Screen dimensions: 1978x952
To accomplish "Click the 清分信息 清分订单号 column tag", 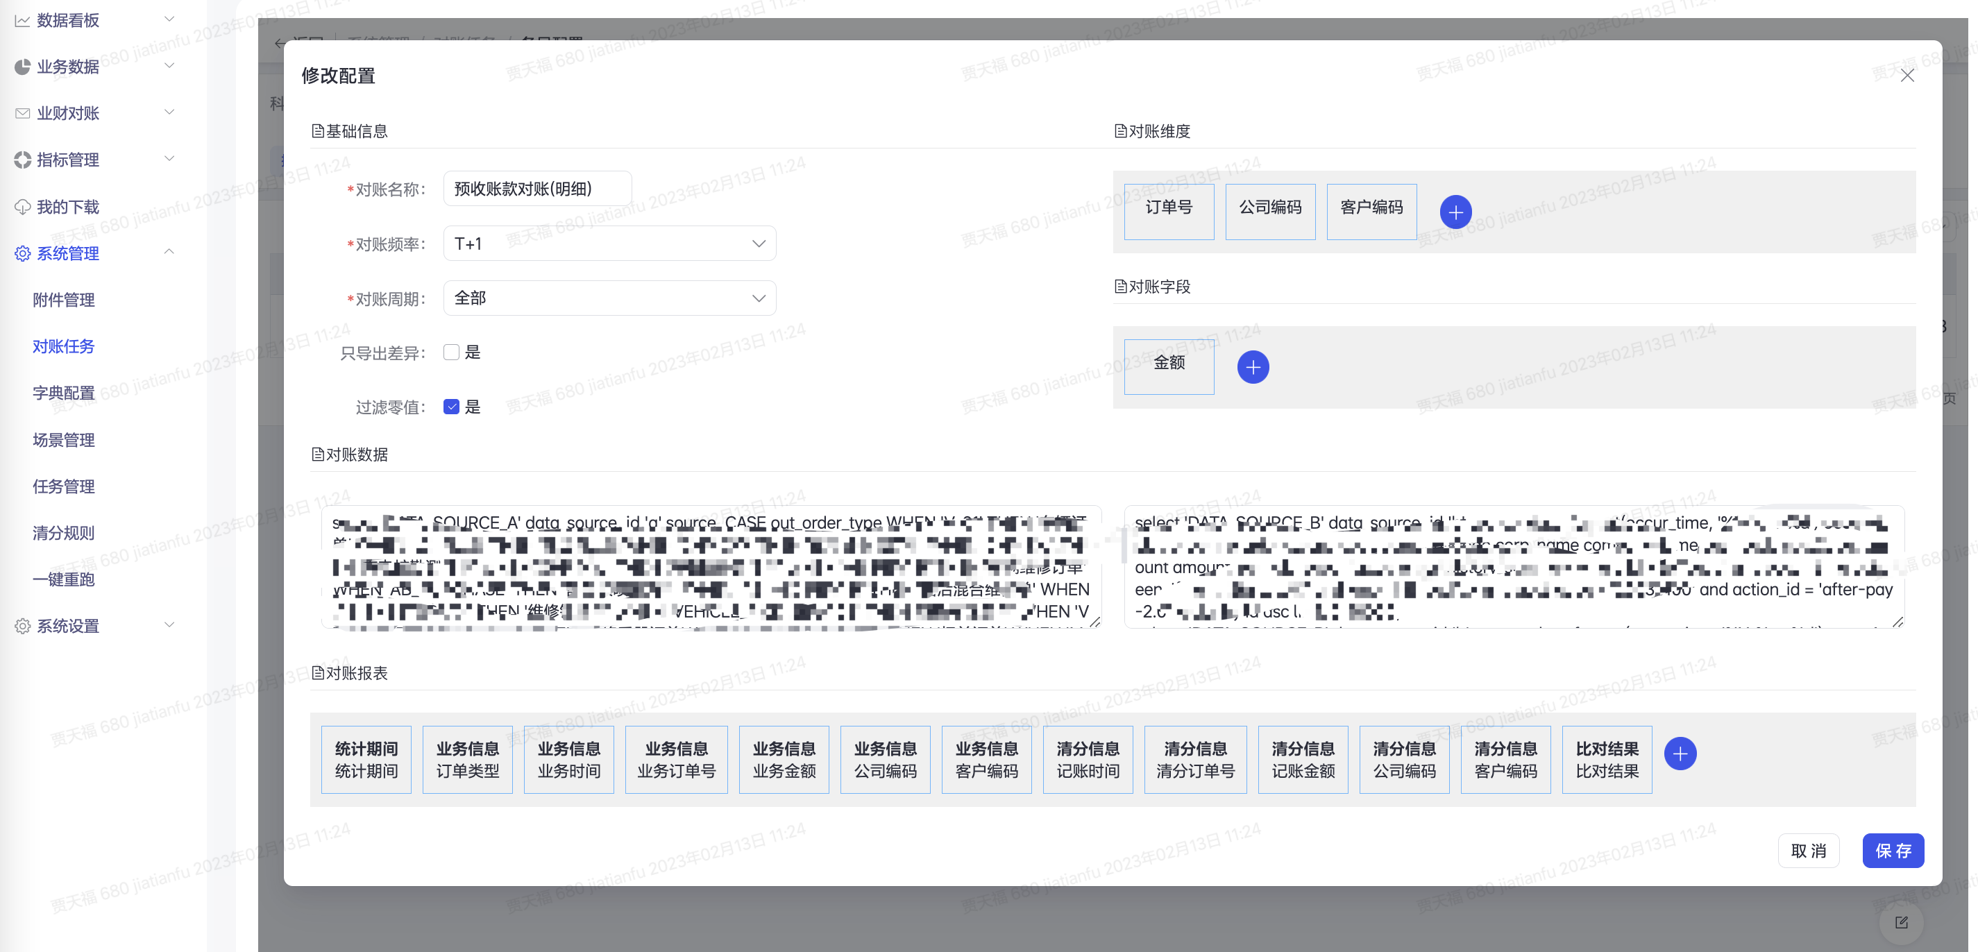I will tap(1196, 759).
